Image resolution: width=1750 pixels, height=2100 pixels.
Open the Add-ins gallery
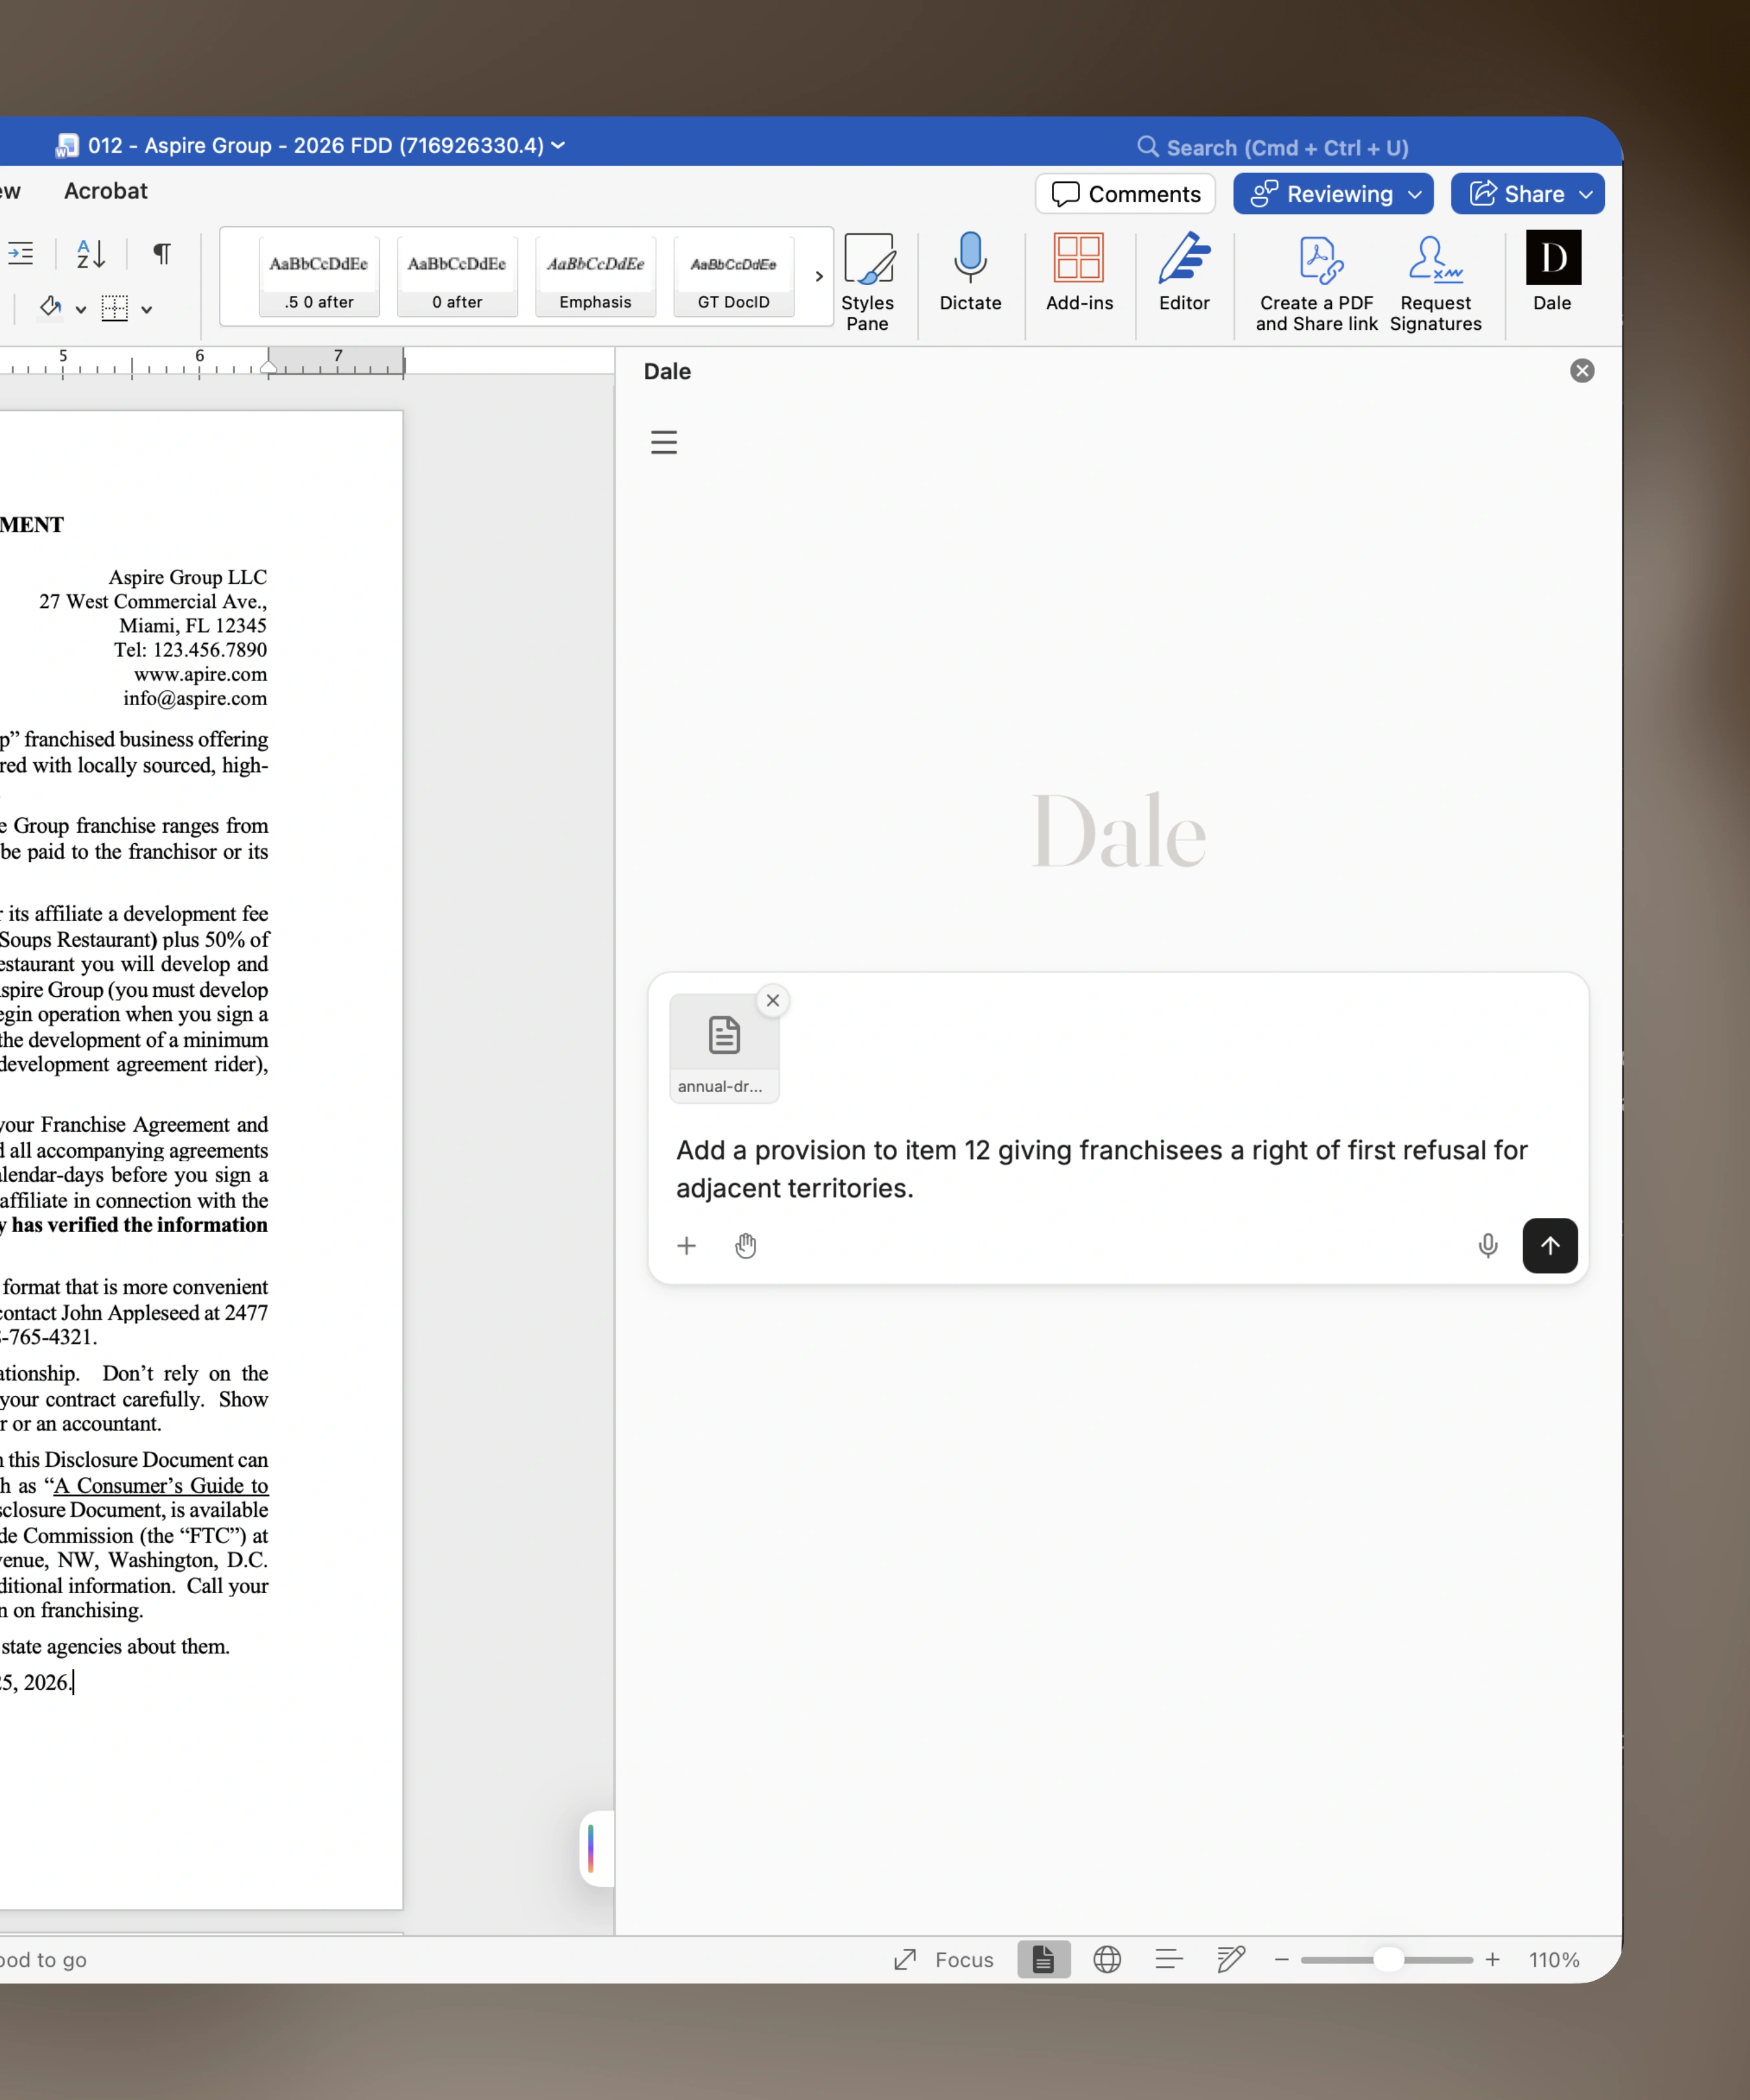point(1079,271)
